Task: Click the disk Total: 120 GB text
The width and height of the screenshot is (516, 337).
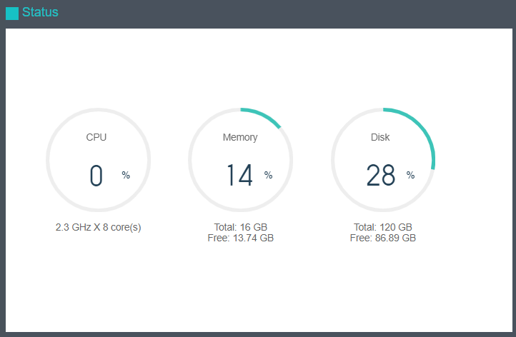Action: pyautogui.click(x=383, y=227)
